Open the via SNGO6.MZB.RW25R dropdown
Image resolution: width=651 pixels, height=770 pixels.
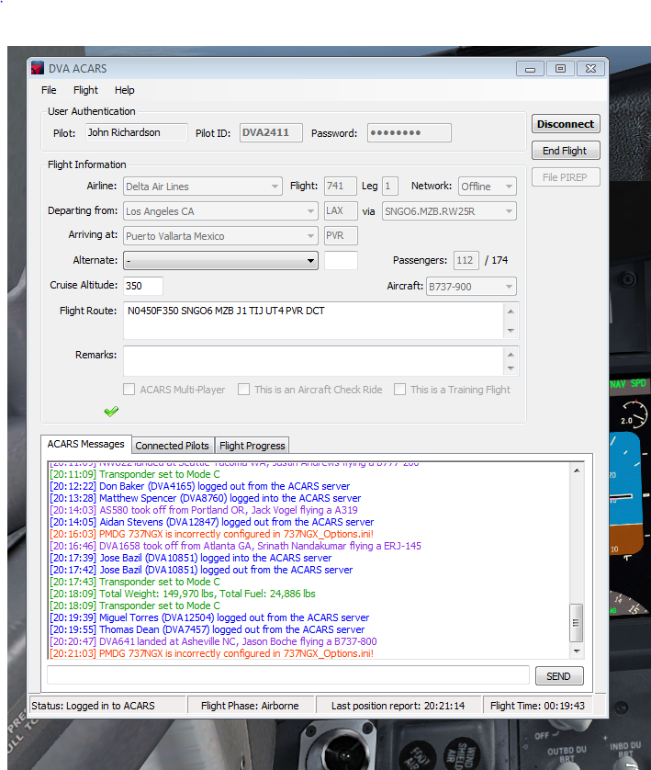pos(449,211)
